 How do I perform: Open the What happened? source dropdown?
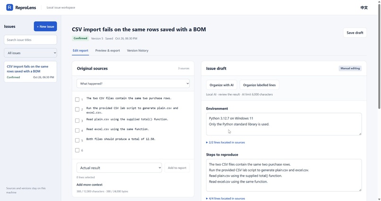[x=133, y=84]
